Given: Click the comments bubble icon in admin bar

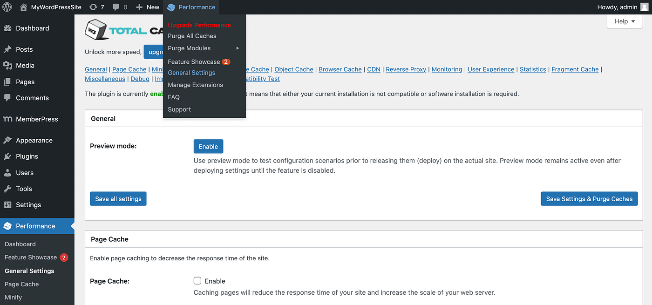Looking at the screenshot, I should click(116, 7).
